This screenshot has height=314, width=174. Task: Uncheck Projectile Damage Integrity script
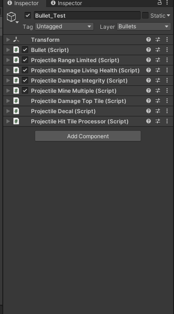click(x=25, y=80)
